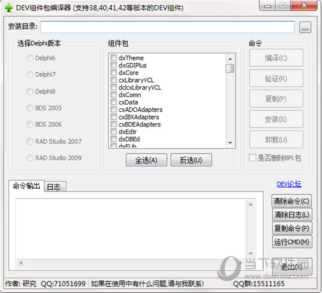This screenshot has height=293, width=322.
Task: Click the 卸载(U) uninstall button
Action: click(x=276, y=139)
